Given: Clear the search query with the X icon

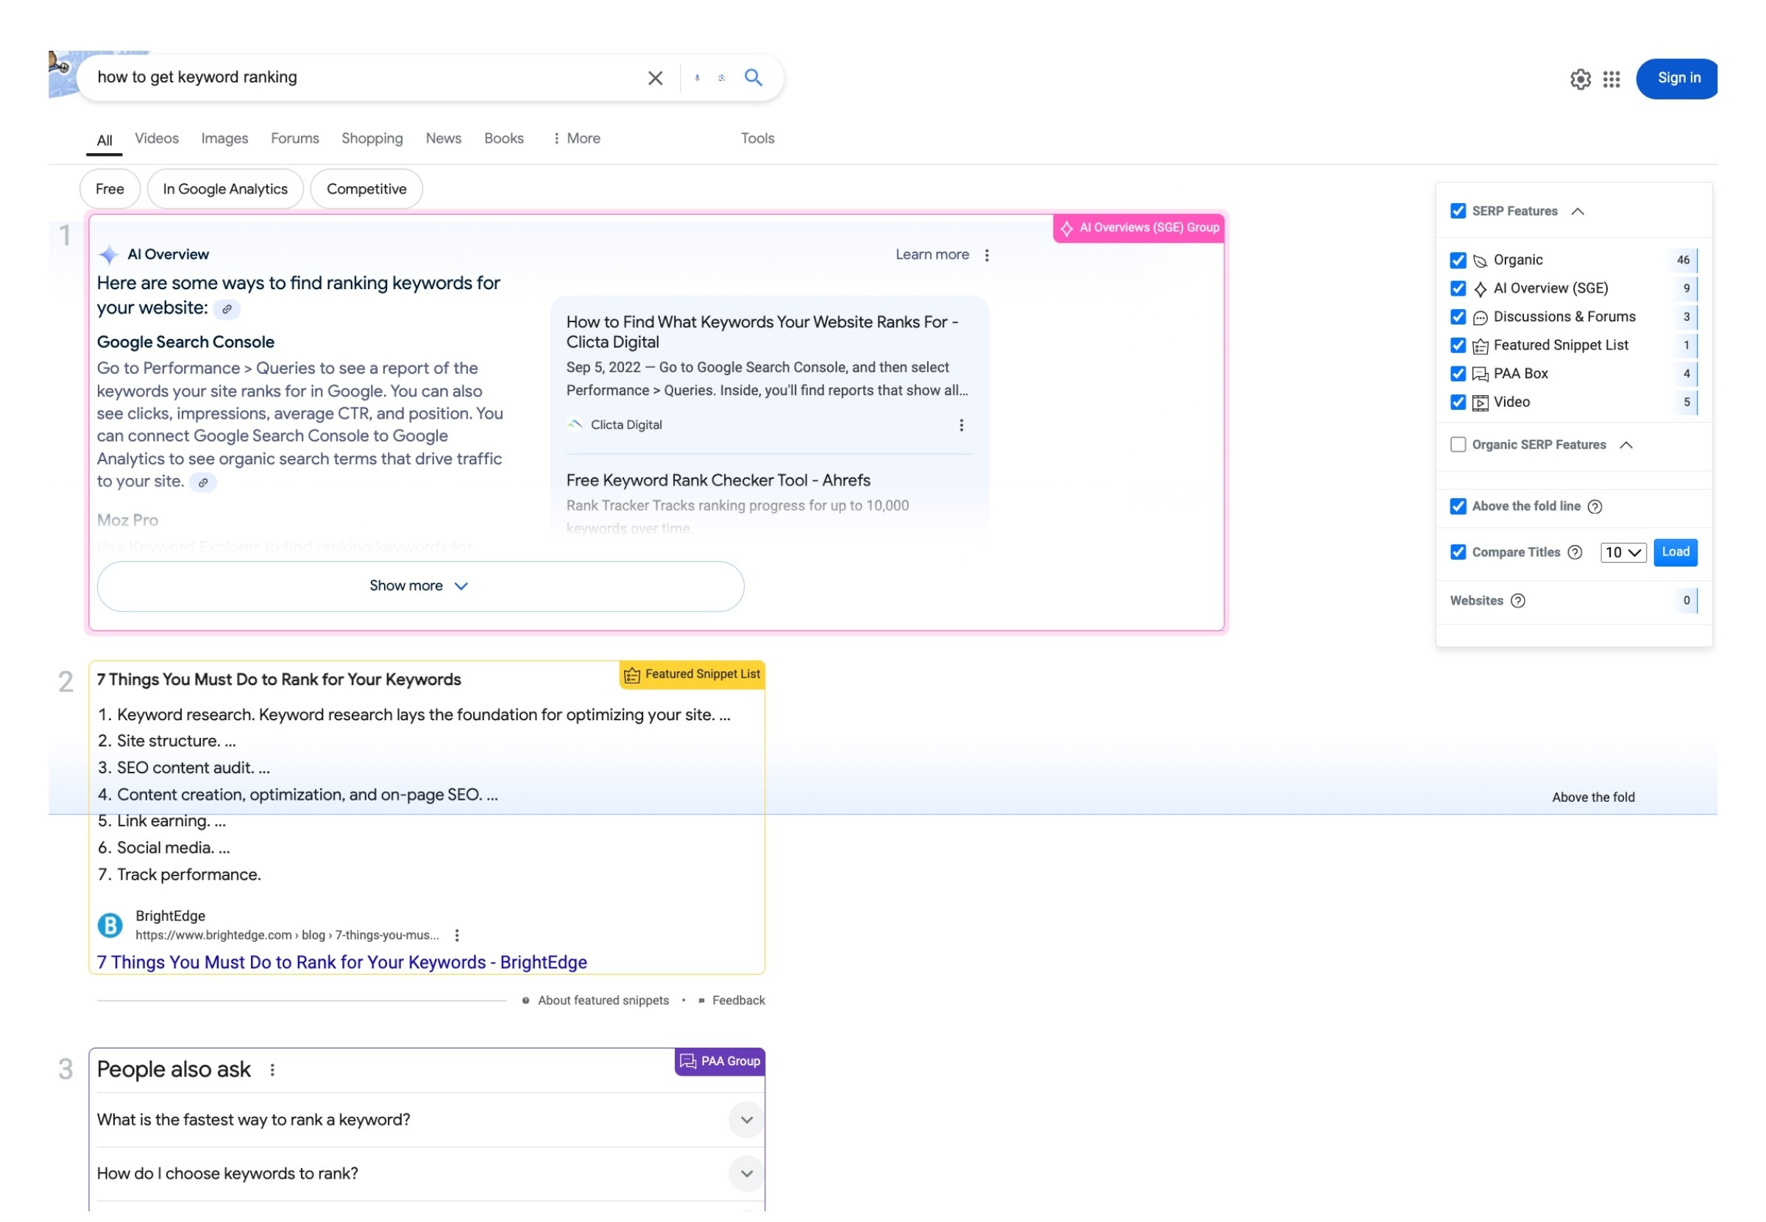Looking at the screenshot, I should pos(655,78).
